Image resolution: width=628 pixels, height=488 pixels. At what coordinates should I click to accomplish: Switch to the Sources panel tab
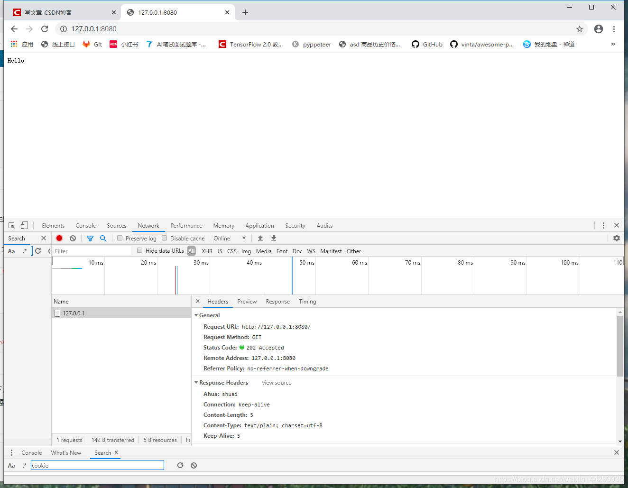pyautogui.click(x=117, y=226)
